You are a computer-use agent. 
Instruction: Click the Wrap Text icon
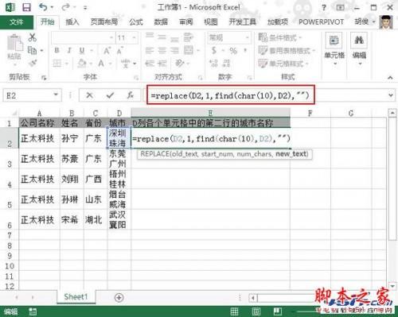point(189,37)
